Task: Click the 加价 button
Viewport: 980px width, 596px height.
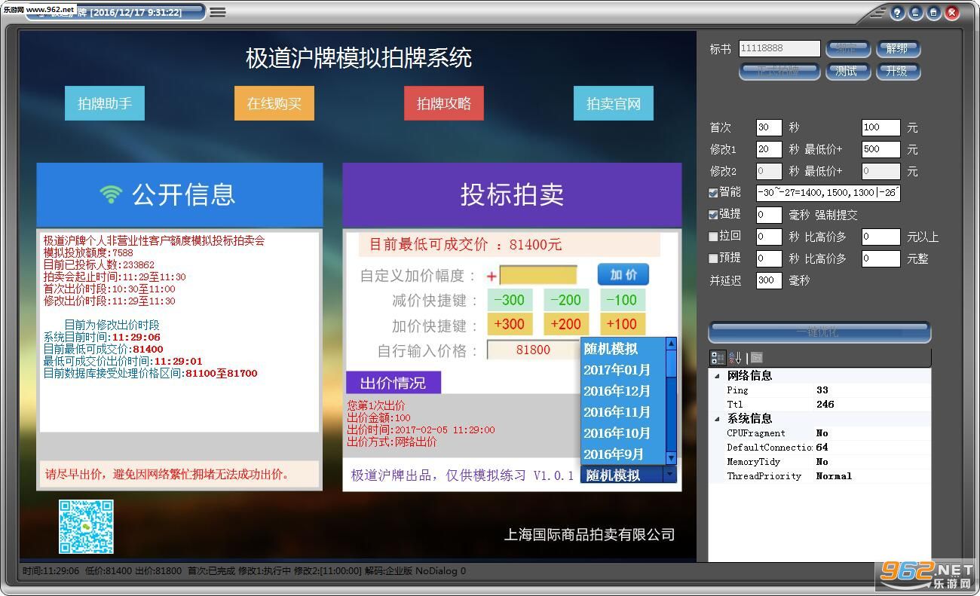Action: tap(623, 274)
